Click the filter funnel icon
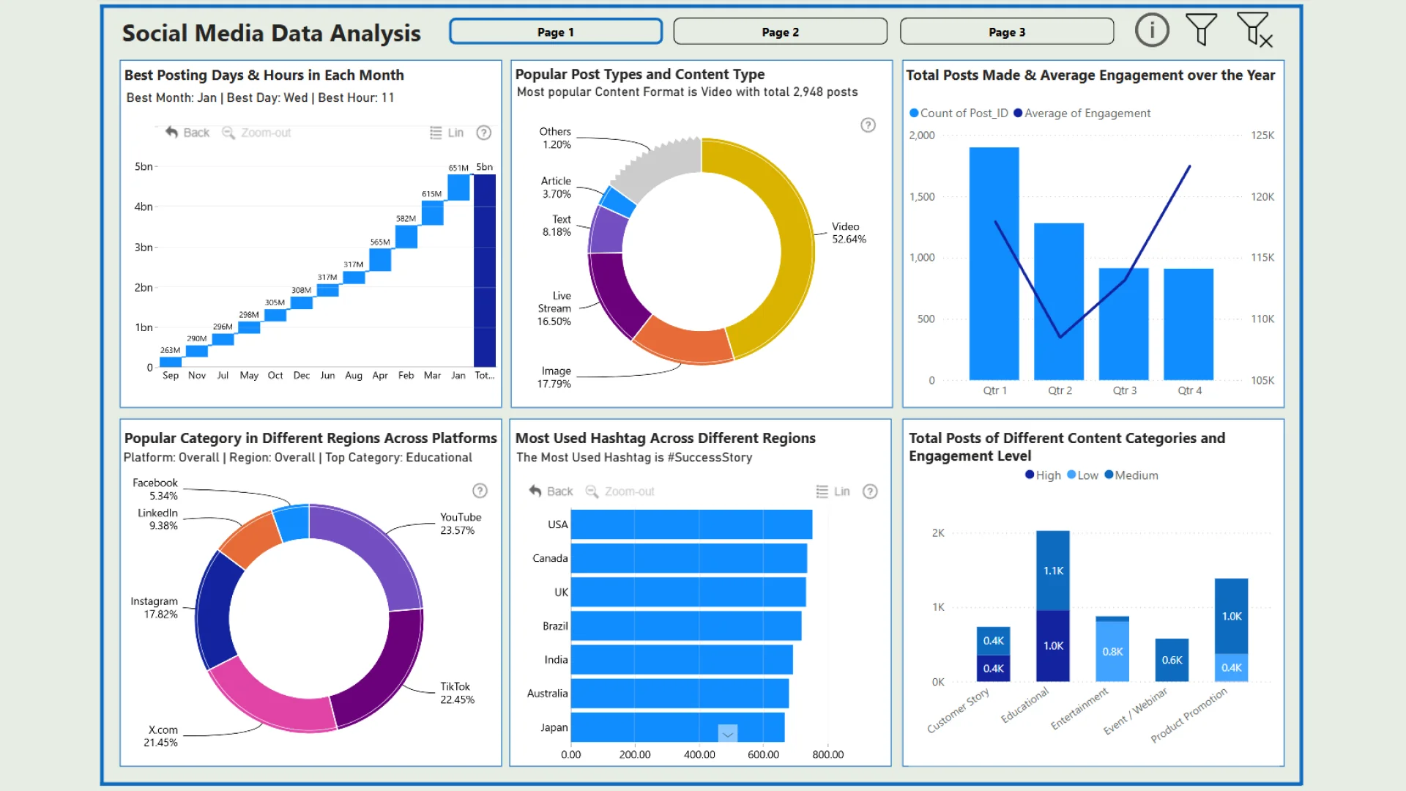The width and height of the screenshot is (1406, 791). [1202, 30]
